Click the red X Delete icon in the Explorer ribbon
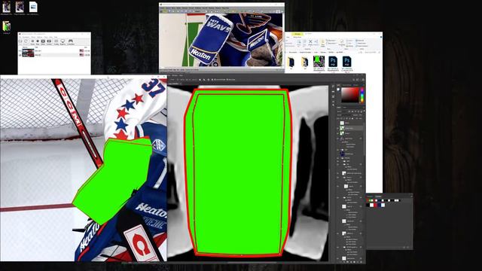 tap(310, 41)
